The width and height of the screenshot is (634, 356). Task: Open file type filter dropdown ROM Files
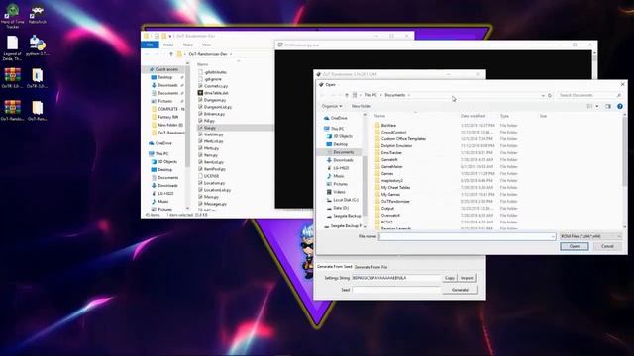[590, 236]
